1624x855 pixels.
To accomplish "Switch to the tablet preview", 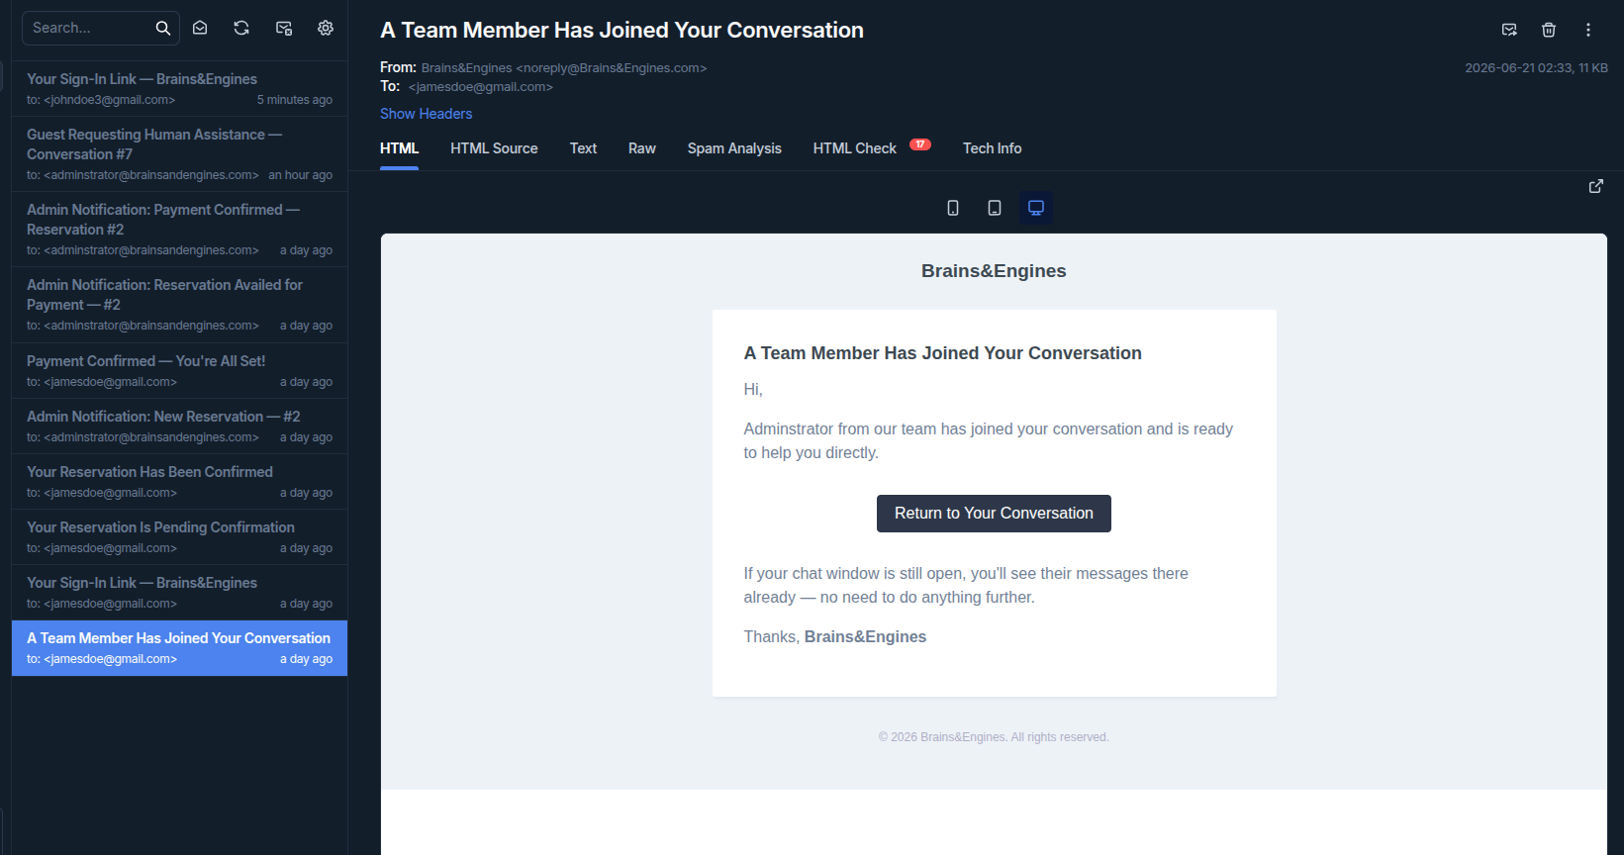I will (995, 208).
